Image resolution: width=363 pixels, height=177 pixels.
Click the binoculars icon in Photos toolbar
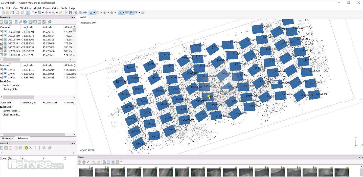(x=104, y=162)
